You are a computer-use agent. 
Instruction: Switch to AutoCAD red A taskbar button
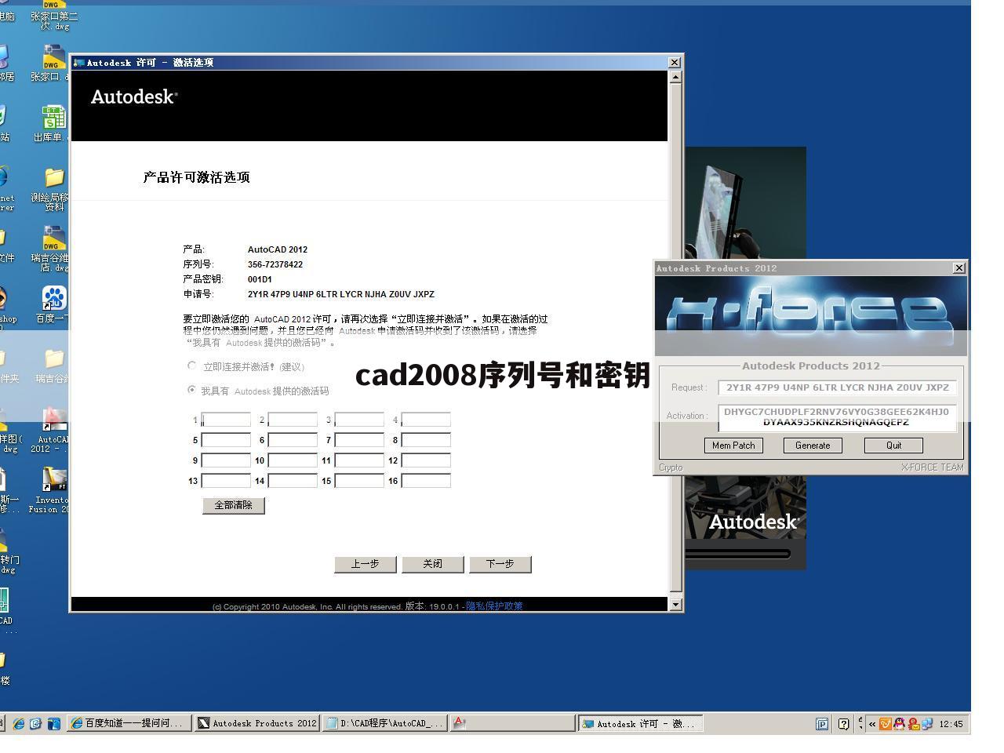point(513,723)
